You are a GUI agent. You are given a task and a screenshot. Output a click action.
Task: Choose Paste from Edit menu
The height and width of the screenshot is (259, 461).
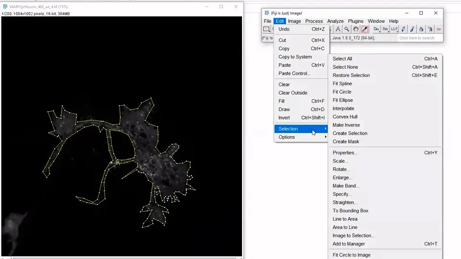click(301, 65)
